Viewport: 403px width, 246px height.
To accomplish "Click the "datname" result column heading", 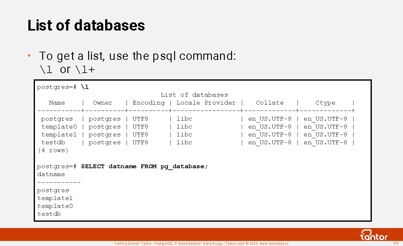I will 51,174.
